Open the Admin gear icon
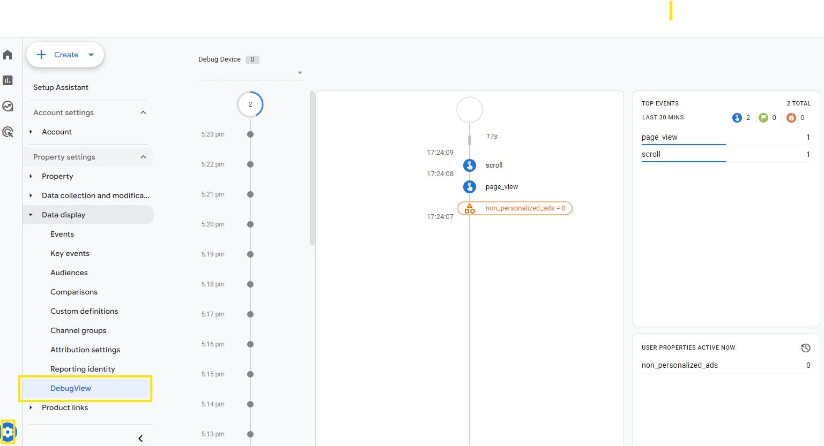The image size is (824, 446). 8,432
